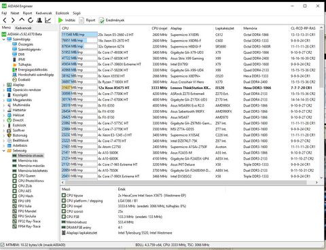The height and width of the screenshot is (250, 326).
Task: Expand the Megjelenítés tree node
Action: (4, 100)
